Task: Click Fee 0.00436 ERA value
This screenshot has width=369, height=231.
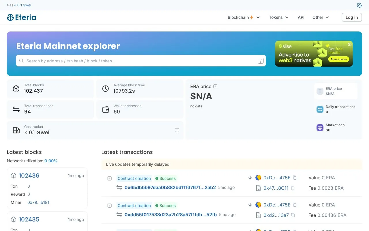Action: point(327,215)
